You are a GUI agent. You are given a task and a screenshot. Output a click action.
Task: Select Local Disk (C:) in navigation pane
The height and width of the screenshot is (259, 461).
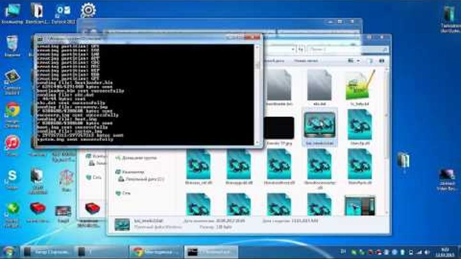[138, 180]
